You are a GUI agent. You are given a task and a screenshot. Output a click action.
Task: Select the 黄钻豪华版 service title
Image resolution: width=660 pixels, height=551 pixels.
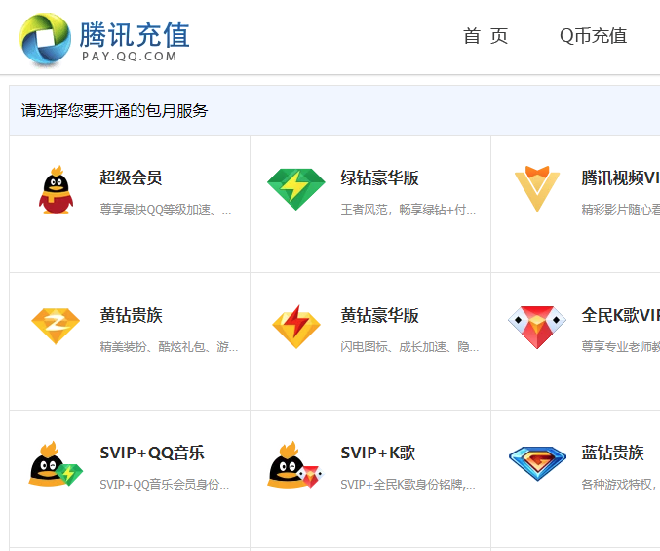coord(379,315)
